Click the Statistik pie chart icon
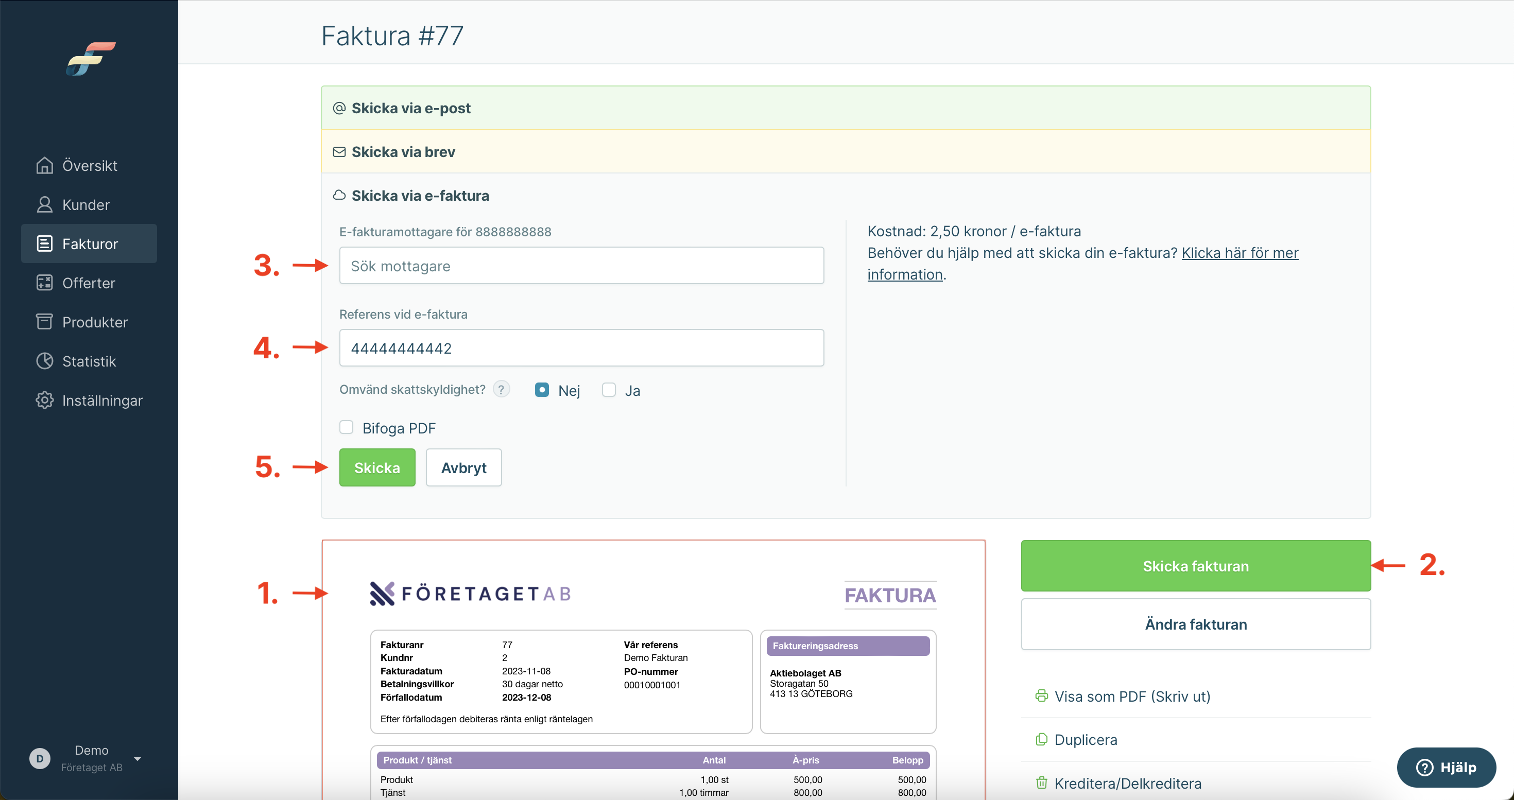1514x800 pixels. [45, 361]
